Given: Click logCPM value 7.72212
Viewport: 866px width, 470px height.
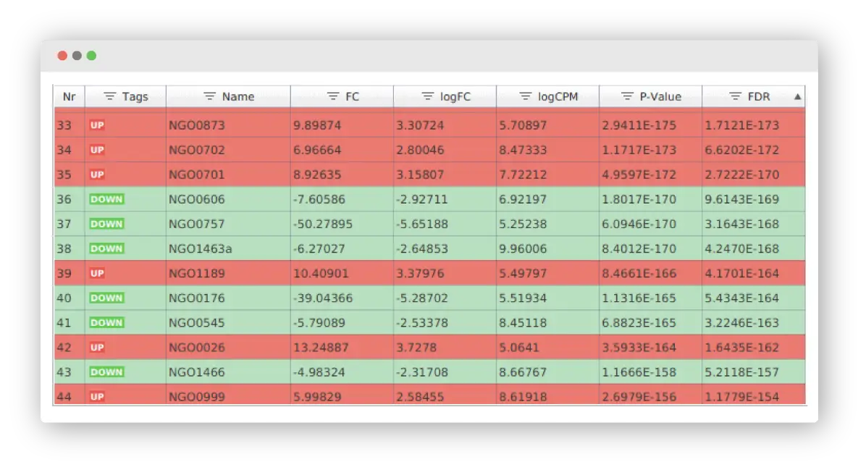Looking at the screenshot, I should pos(523,175).
